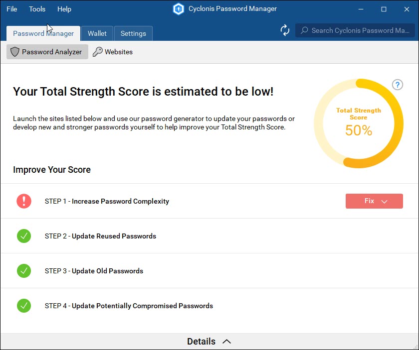Switch to the Wallet tab
Viewport: 419px width, 350px height.
[97, 33]
